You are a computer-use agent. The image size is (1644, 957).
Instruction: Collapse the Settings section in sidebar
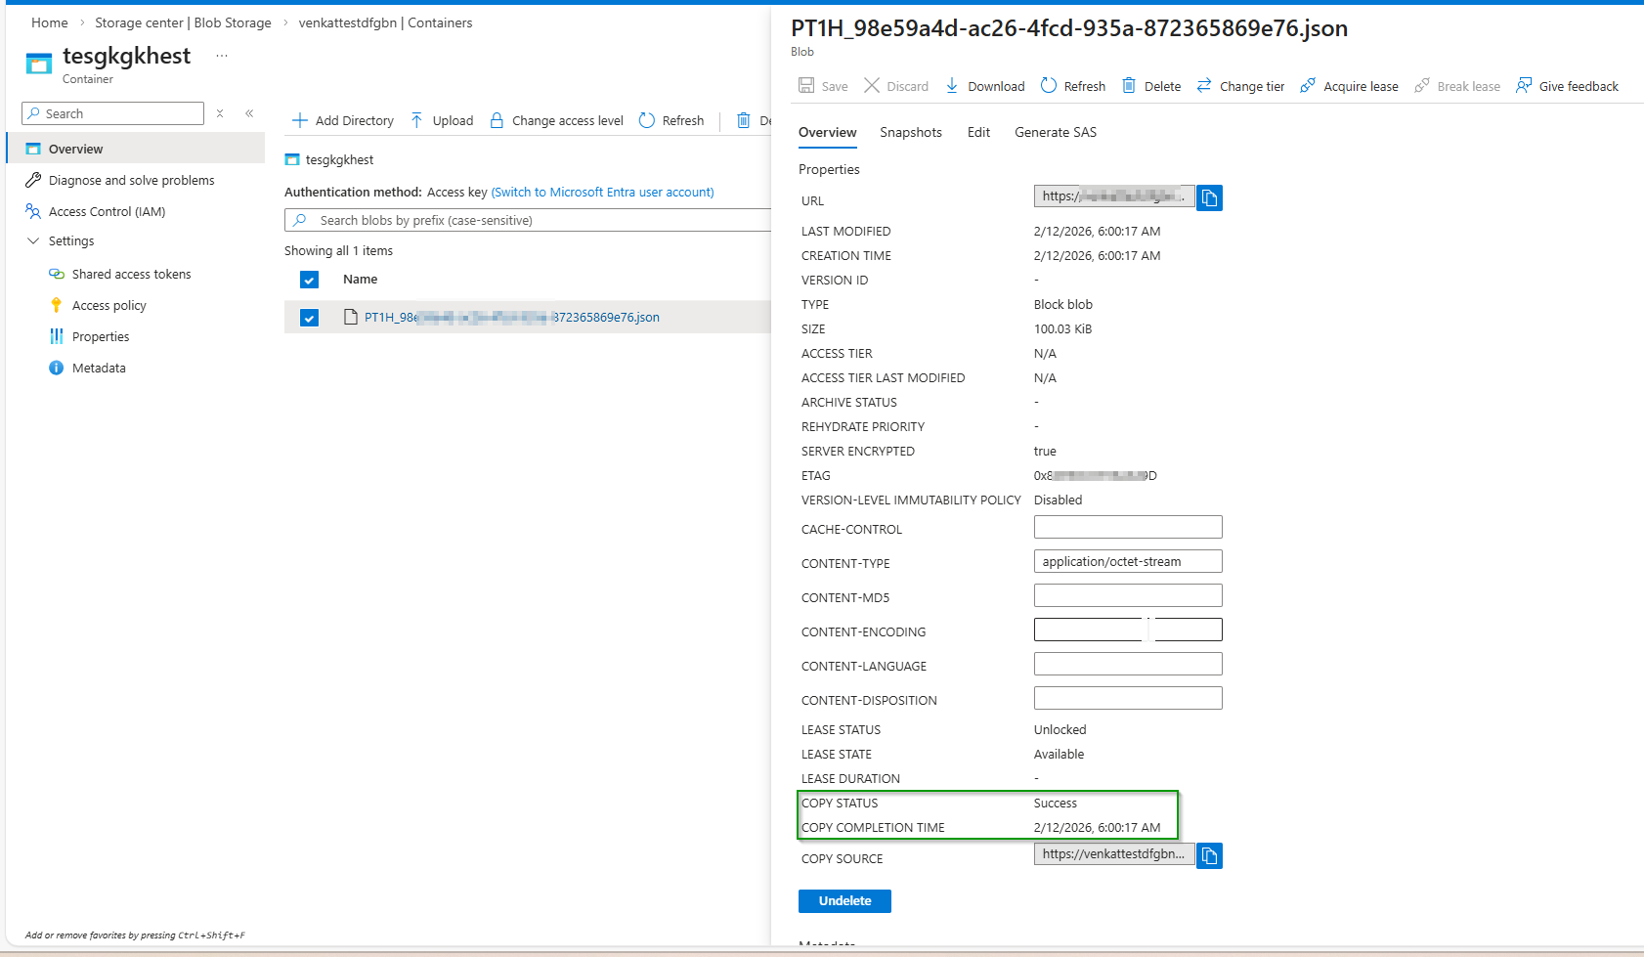coord(33,241)
